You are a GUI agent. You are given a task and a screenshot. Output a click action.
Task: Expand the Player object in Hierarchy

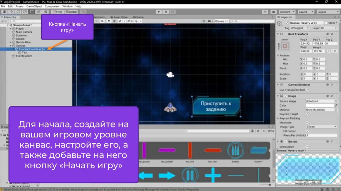pos(10,29)
